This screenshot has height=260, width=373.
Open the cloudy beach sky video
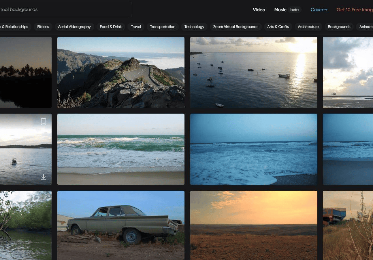[x=348, y=72]
